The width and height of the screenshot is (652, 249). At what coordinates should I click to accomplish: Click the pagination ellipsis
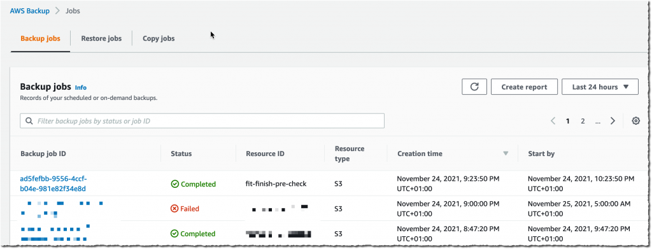[597, 122]
